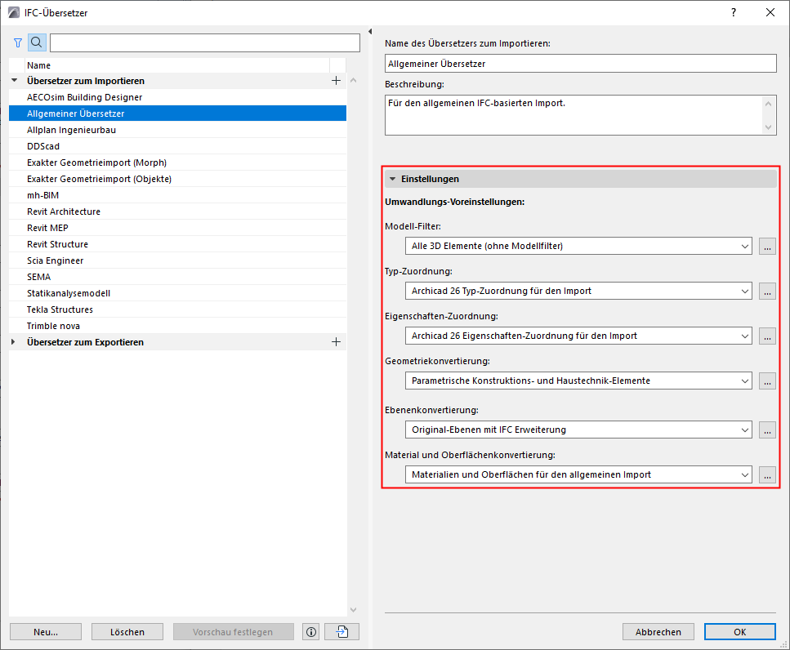
Task: Click the info icon button
Action: click(x=311, y=632)
